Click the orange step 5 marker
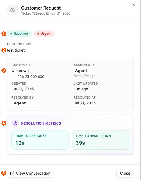The width and height of the screenshot is (141, 180). coord(4,173)
